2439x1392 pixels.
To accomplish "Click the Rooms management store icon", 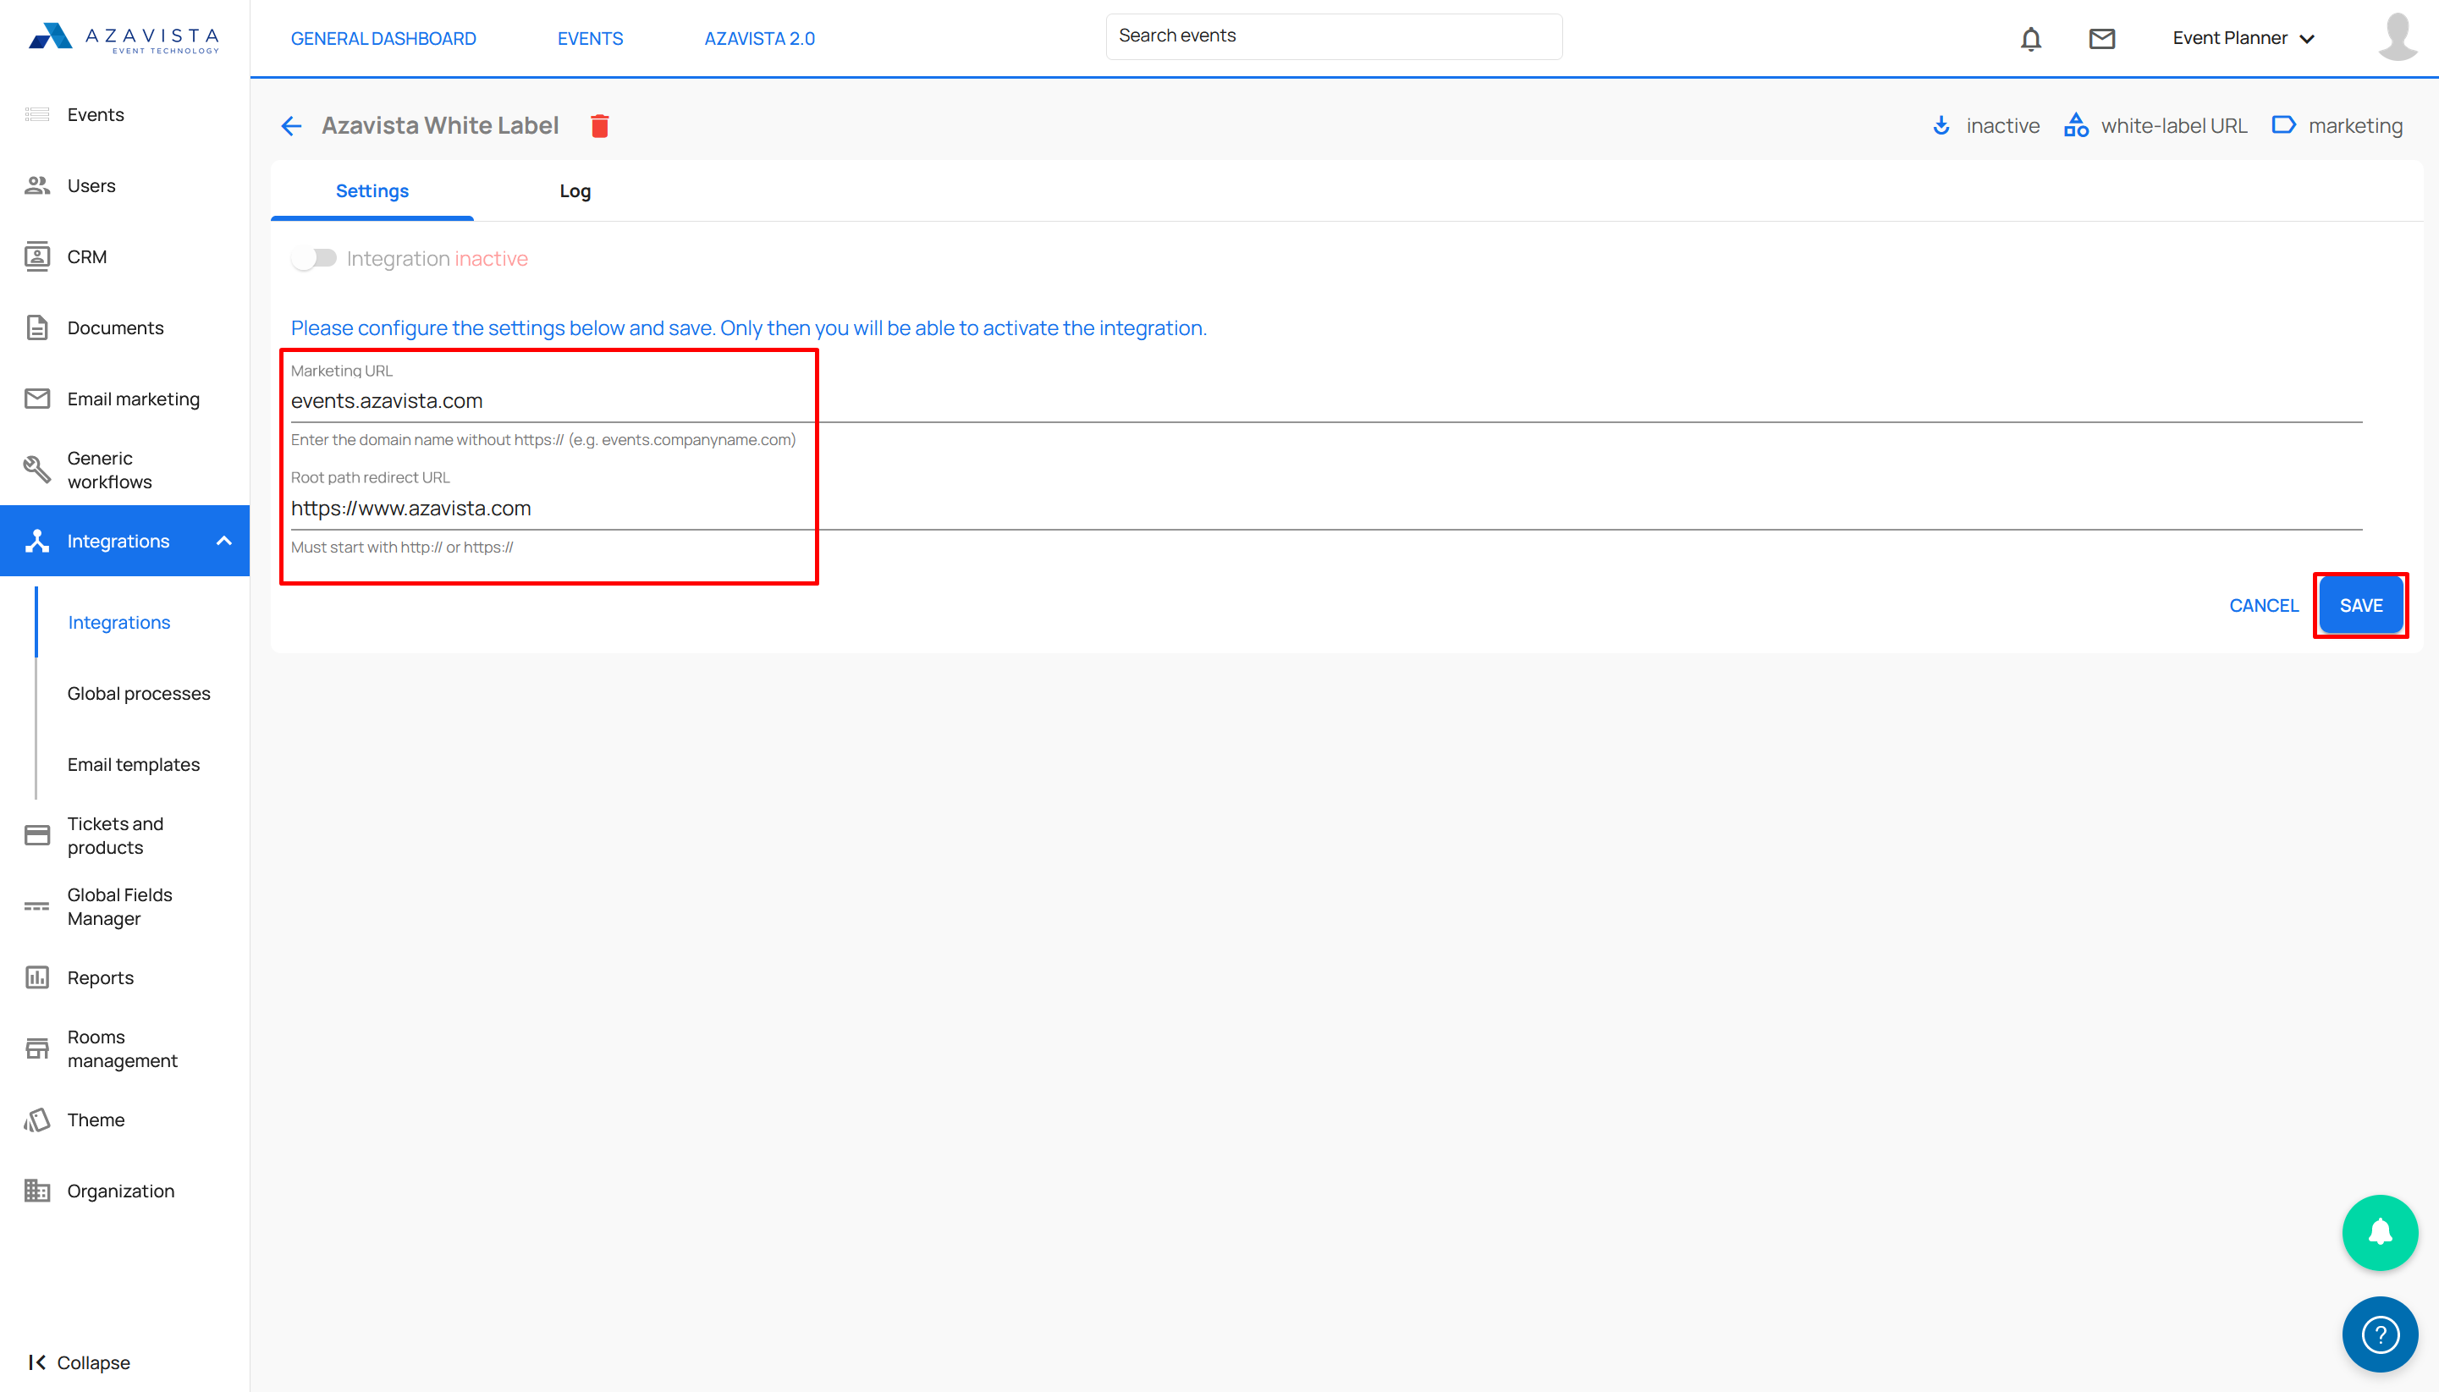I will point(37,1048).
